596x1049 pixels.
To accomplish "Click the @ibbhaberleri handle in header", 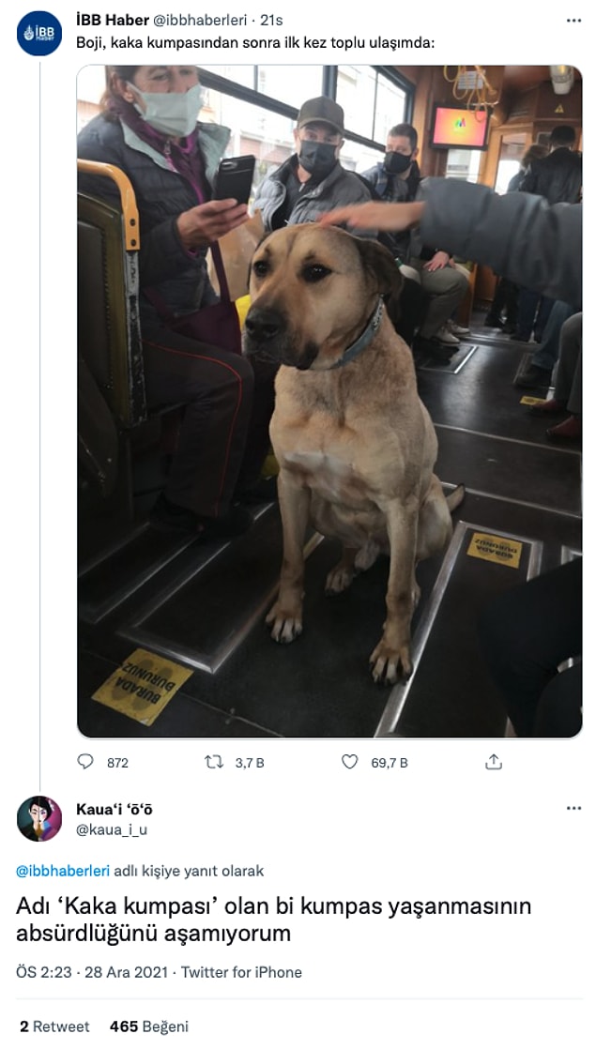I will click(200, 20).
